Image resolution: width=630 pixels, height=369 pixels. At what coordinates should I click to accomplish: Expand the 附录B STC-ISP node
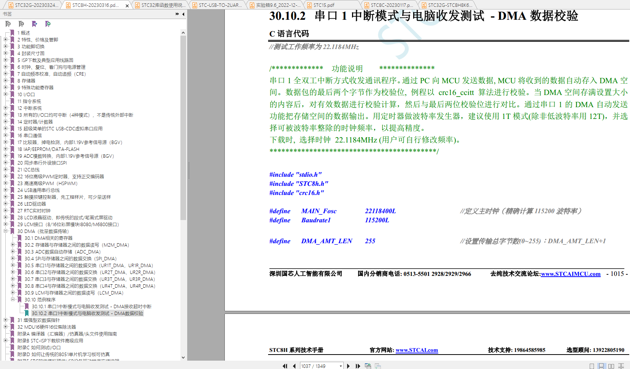tap(5, 340)
